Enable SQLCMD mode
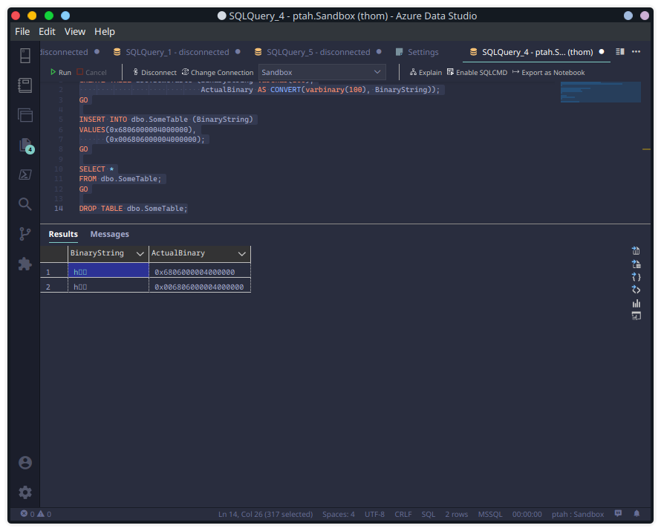This screenshot has width=661, height=531. pyautogui.click(x=478, y=73)
